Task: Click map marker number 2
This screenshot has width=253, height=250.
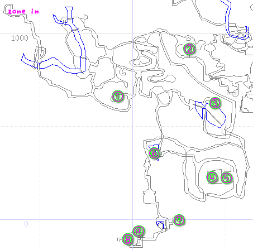Action: 189,49
